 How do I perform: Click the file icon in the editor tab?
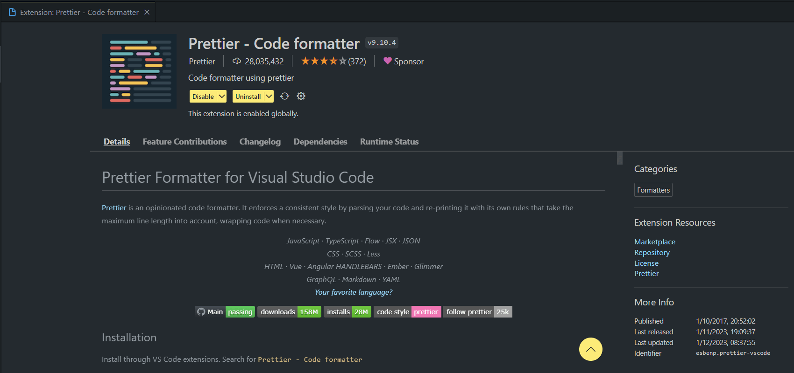click(13, 12)
